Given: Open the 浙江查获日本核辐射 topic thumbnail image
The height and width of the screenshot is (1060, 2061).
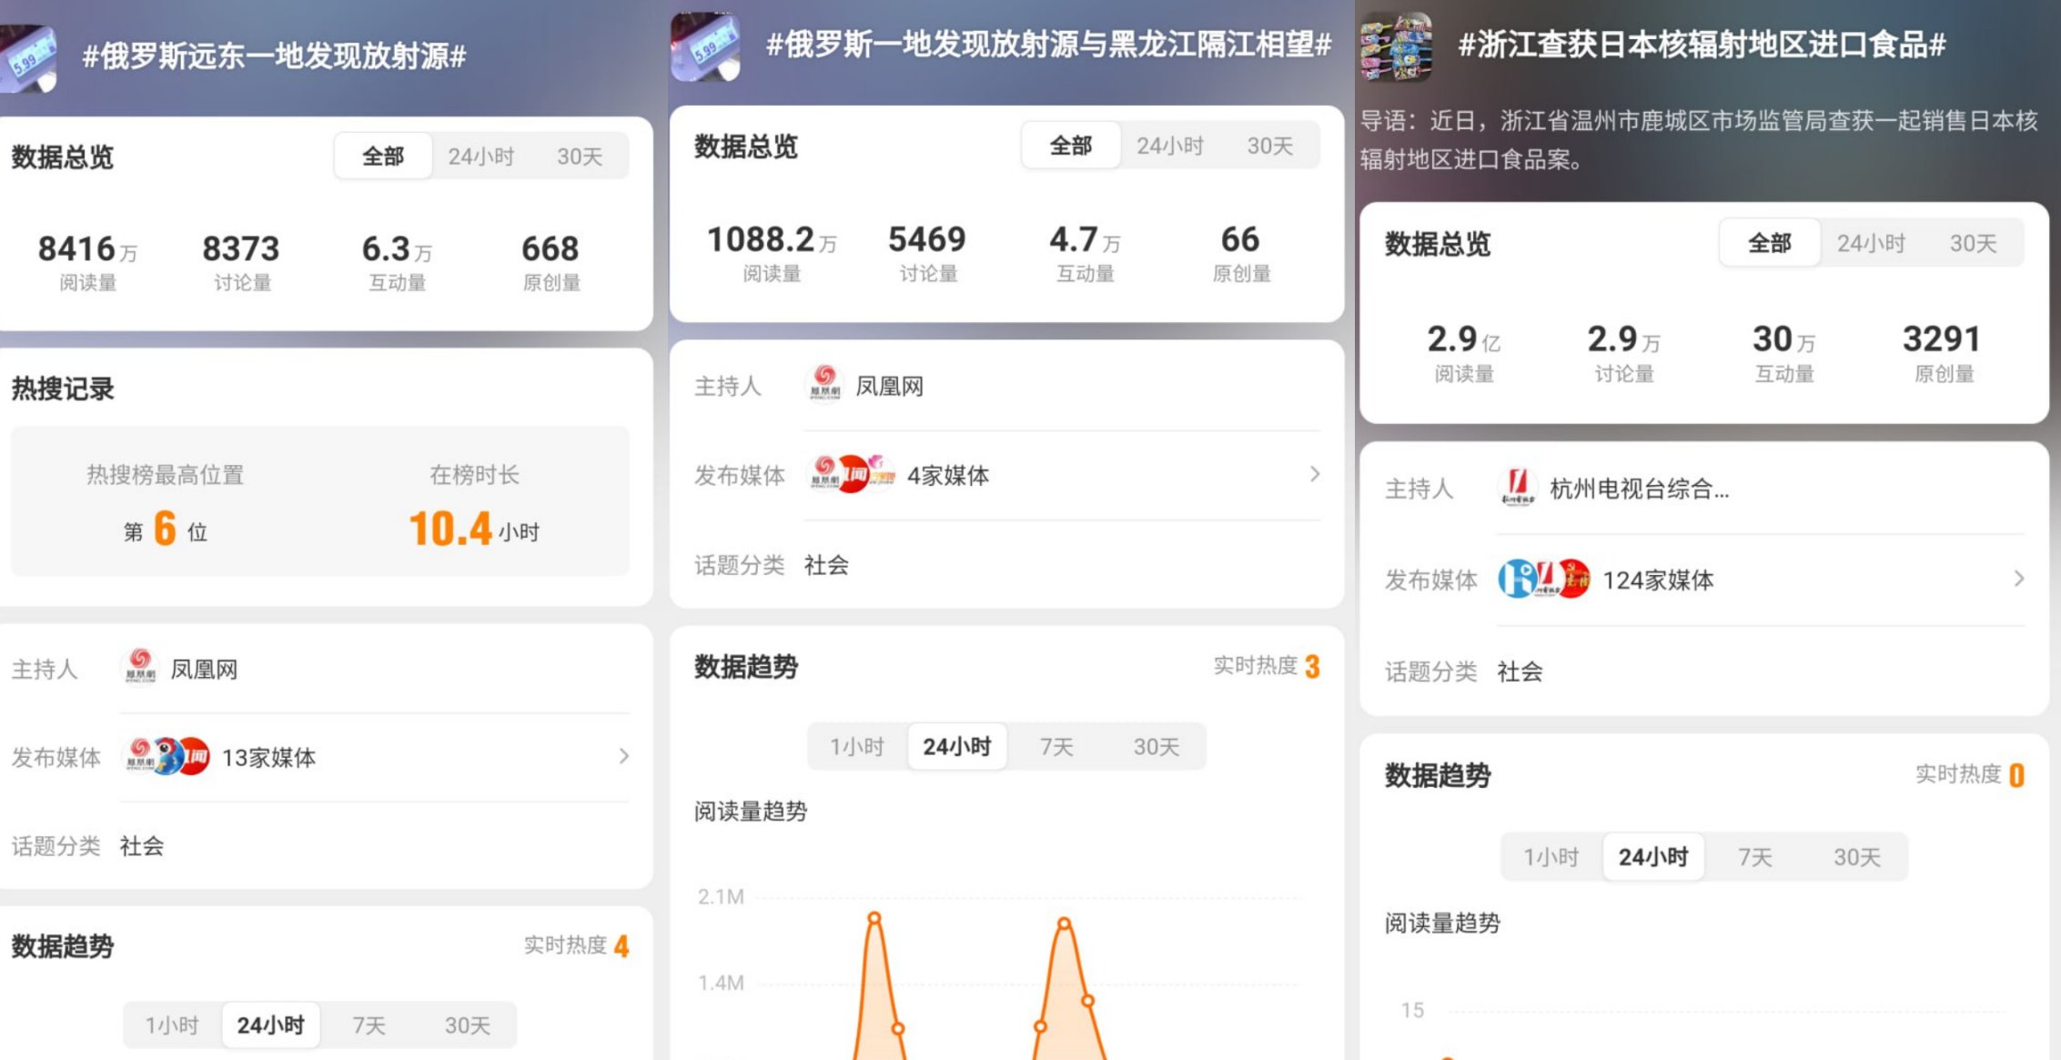Looking at the screenshot, I should pyautogui.click(x=1396, y=46).
